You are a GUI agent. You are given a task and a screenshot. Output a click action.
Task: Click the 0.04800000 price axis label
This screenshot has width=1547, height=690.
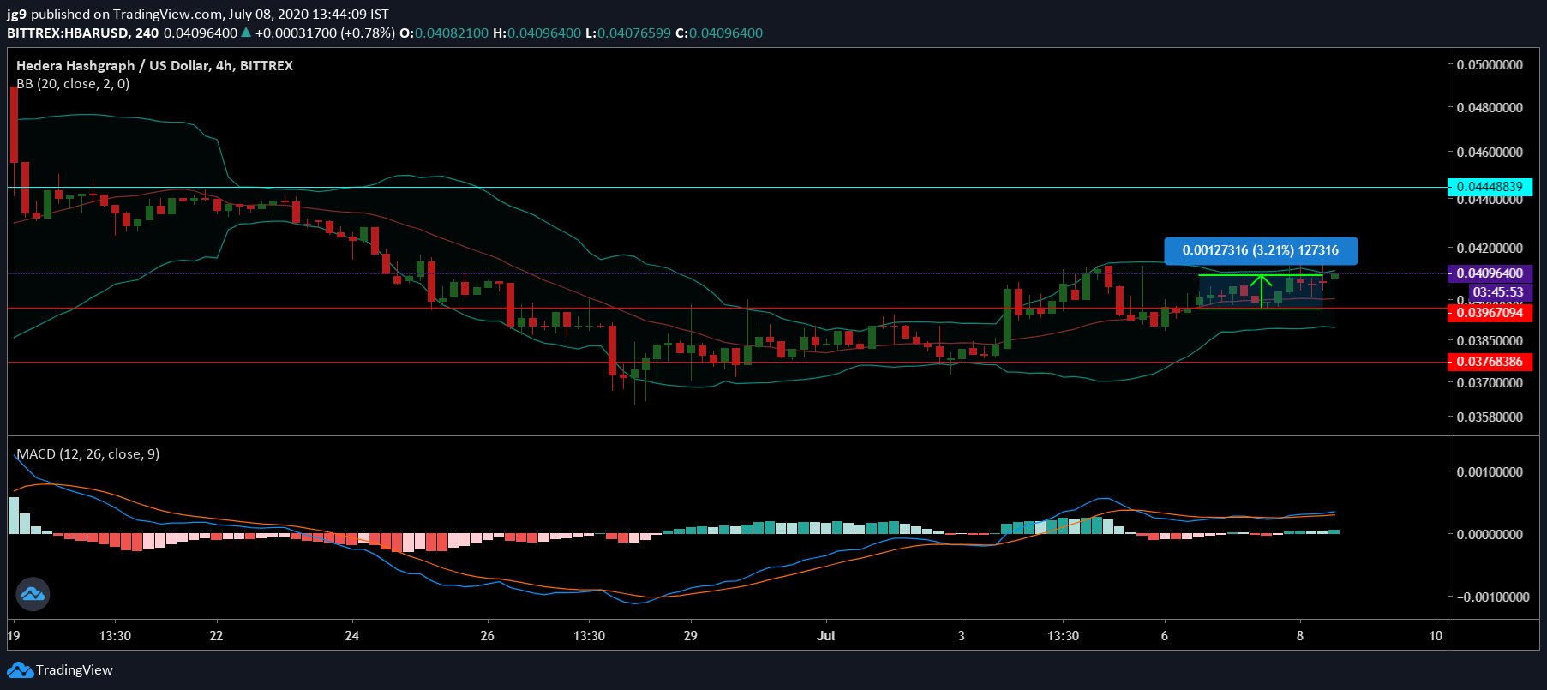point(1490,108)
